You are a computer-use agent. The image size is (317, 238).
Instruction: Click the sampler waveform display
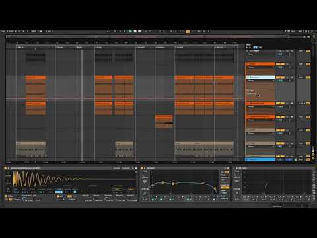pos(74,178)
